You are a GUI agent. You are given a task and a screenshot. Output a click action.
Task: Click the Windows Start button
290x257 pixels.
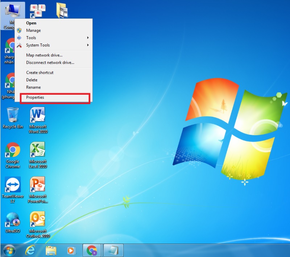tap(9, 250)
